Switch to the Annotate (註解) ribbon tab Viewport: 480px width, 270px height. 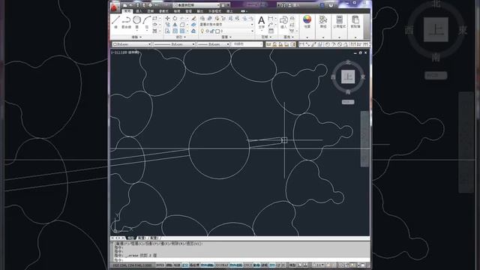coord(151,11)
